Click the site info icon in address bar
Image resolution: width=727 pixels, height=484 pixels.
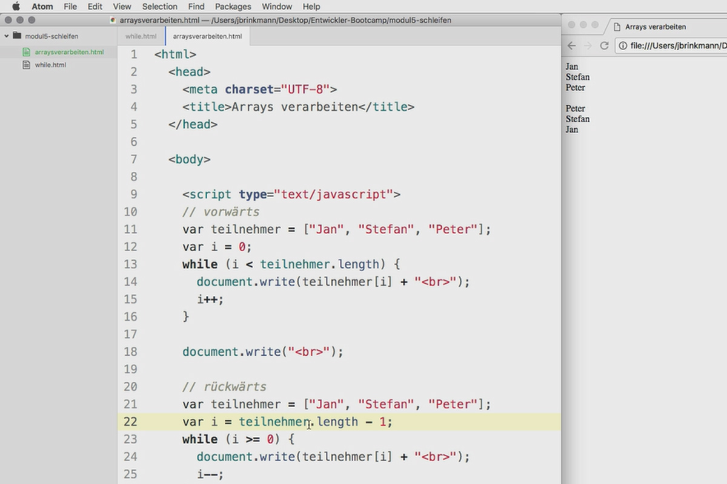click(623, 45)
